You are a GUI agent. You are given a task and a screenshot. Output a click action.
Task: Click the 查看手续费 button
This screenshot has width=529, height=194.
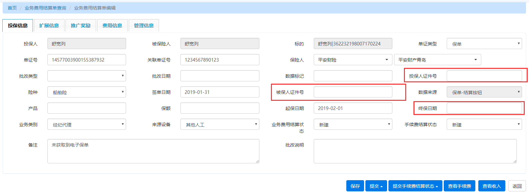[459, 186]
